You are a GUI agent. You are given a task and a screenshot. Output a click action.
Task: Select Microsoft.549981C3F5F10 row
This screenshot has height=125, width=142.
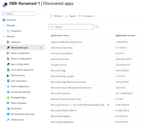point(95,111)
